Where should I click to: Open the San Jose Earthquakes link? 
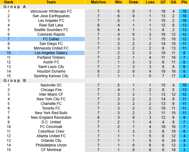pos(51,16)
